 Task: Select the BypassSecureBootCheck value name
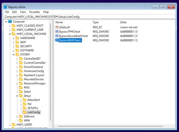pos(74,36)
